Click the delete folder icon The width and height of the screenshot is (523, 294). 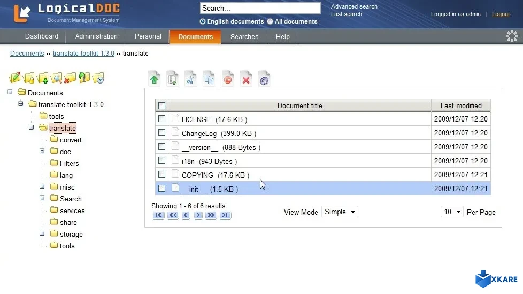[70, 78]
